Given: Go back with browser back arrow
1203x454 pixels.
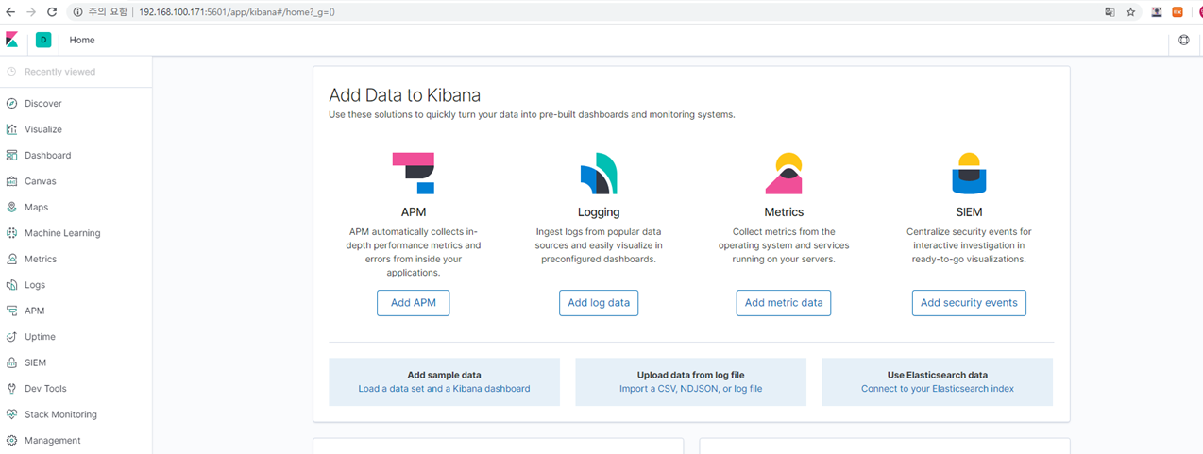Looking at the screenshot, I should [x=10, y=12].
